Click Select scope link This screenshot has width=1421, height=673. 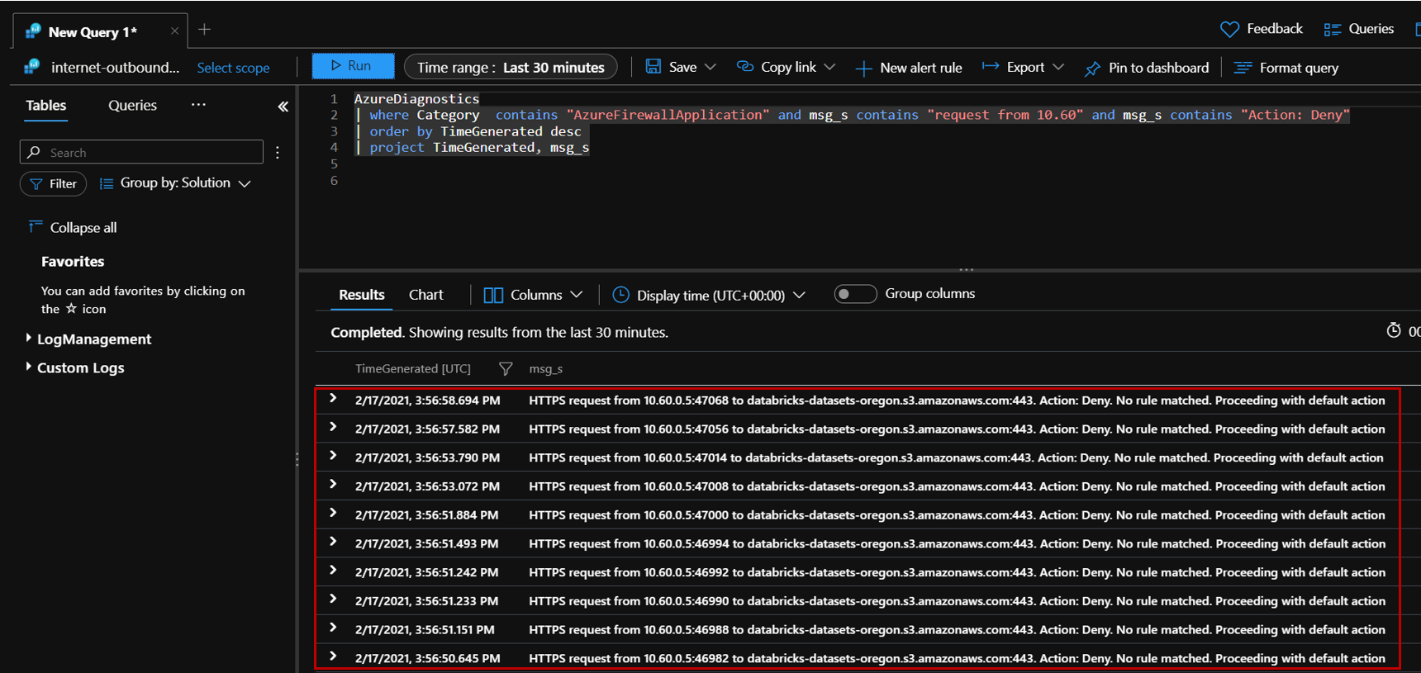(233, 68)
